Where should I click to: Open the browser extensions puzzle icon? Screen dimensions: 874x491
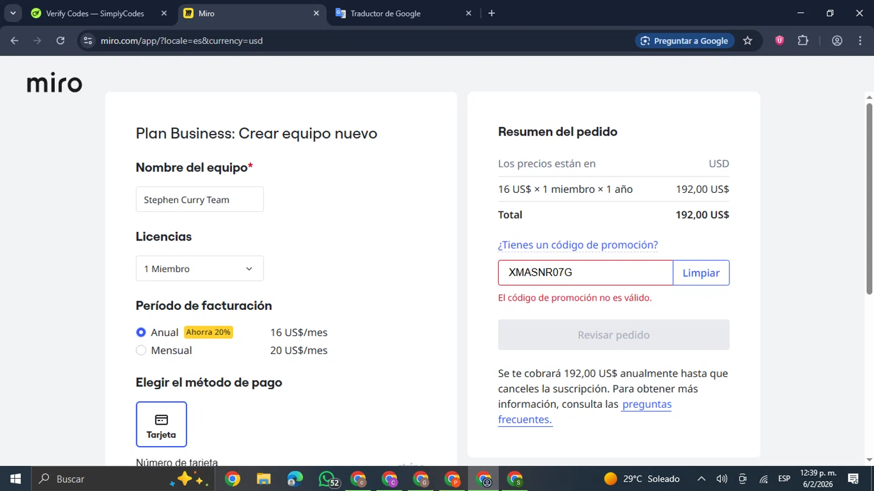(803, 40)
